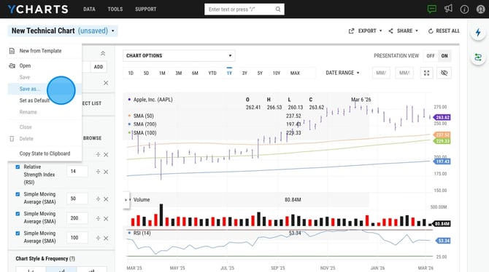The image size is (489, 272).
Task: Click the top search text box
Action: pos(244,9)
